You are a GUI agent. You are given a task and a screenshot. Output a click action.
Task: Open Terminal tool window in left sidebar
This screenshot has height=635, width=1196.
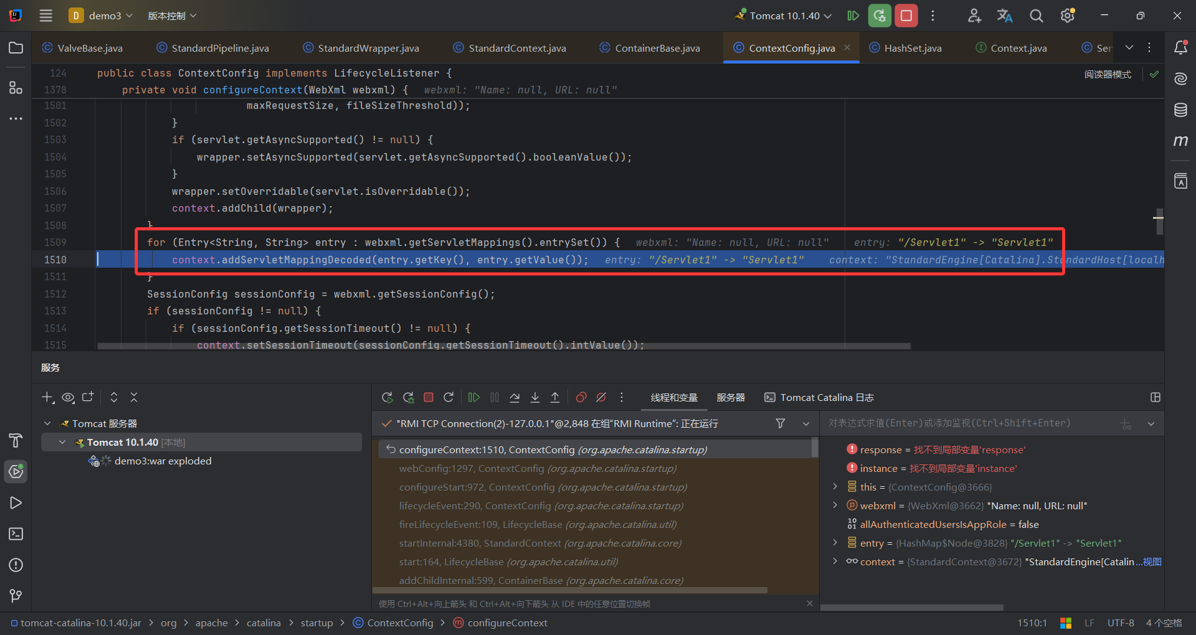[x=16, y=534]
